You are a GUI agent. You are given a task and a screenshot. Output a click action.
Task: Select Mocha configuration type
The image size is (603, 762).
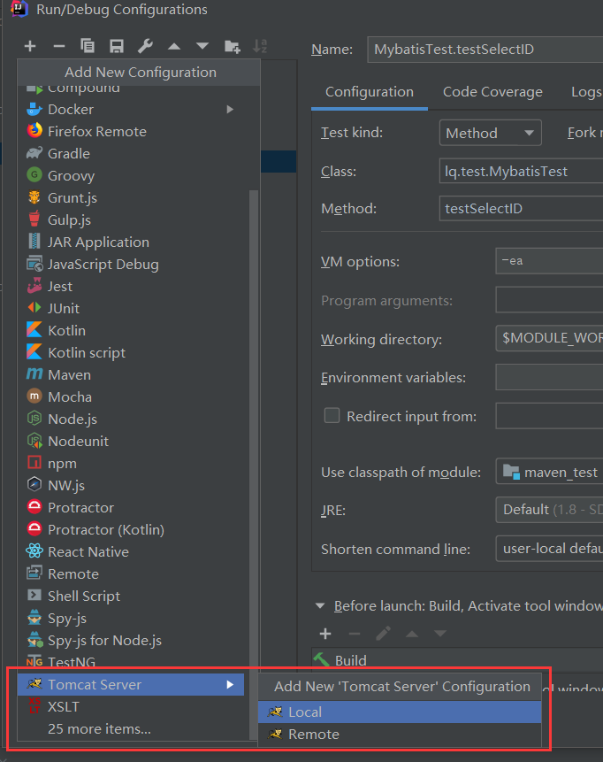pyautogui.click(x=131, y=396)
